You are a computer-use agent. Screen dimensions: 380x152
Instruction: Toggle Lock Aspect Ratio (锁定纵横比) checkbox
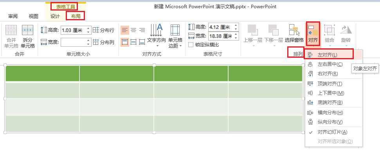coord(191,45)
